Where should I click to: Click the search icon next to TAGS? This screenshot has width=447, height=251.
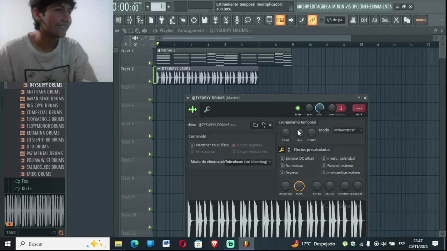click(61, 233)
